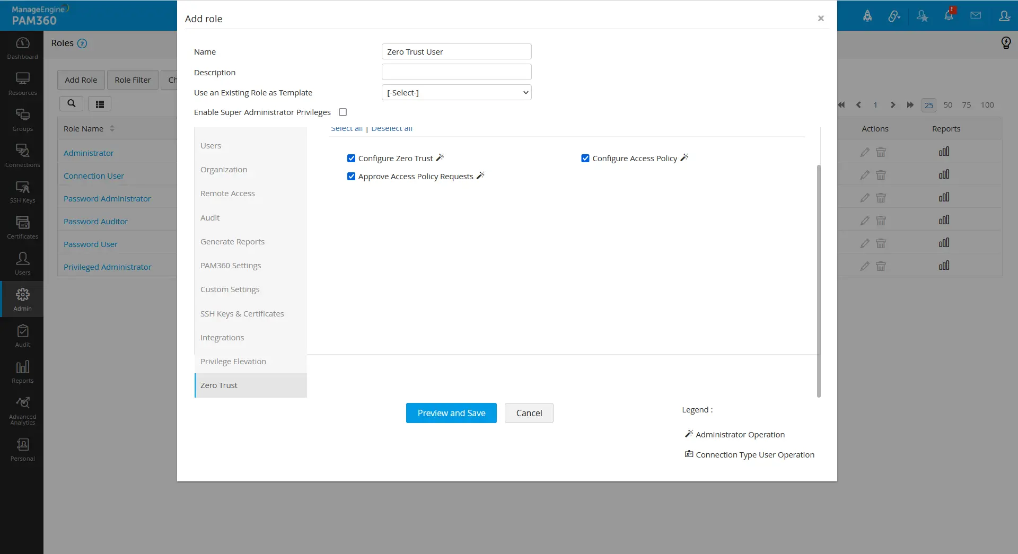Viewport: 1018px width, 554px height.
Task: Select the Organization privilege category
Action: pos(251,170)
